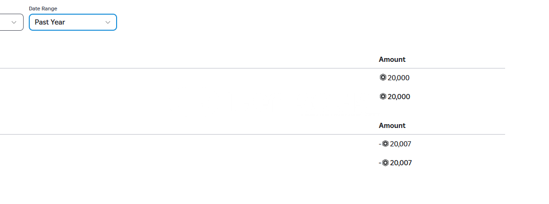Click the chevron arrow inside the Past Year box
This screenshot has height=204, width=549.
[108, 23]
